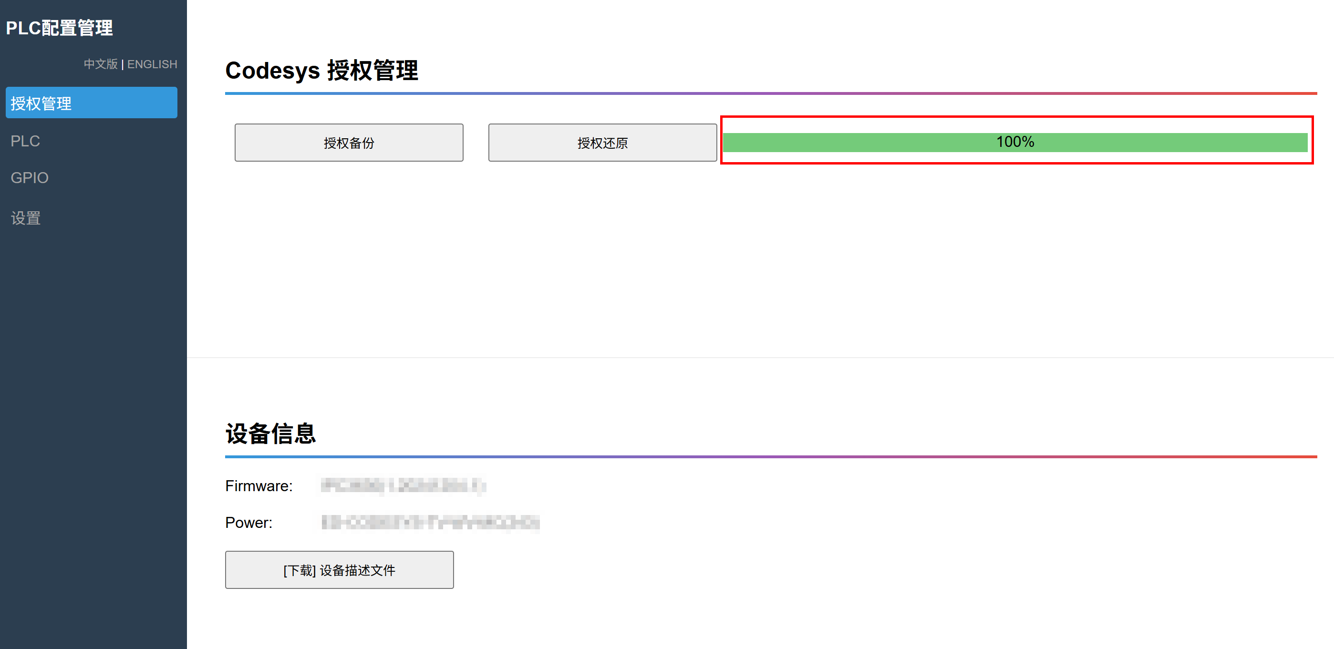Click the separator between 中文版 and ENGLISH
The height and width of the screenshot is (649, 1334).
(x=122, y=64)
